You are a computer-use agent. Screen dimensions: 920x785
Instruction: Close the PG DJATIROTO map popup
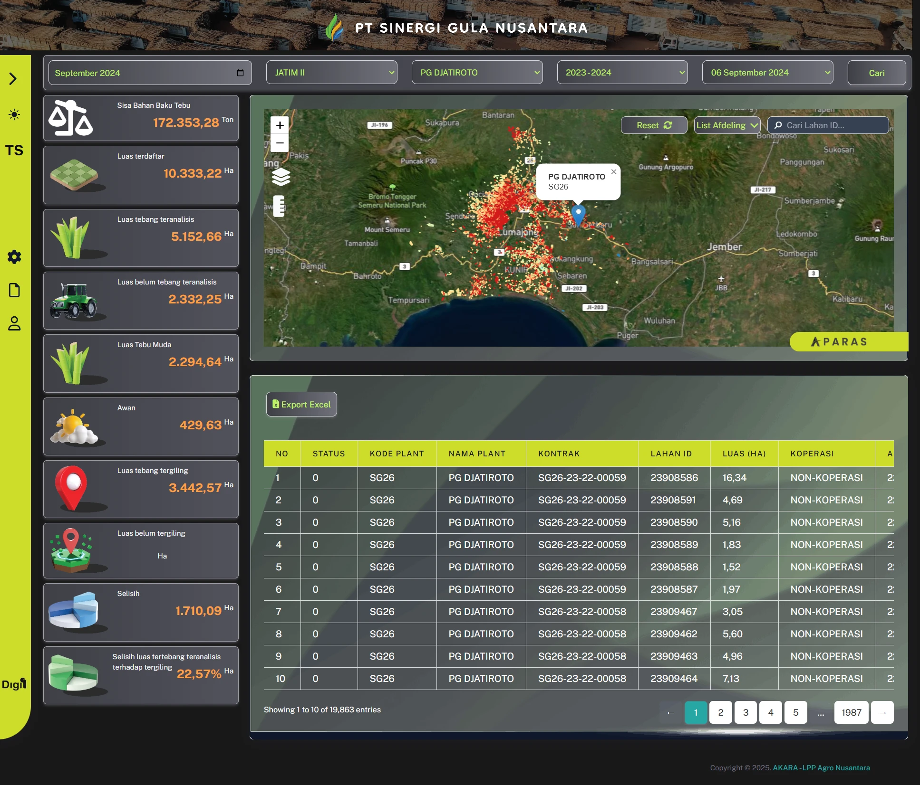tap(614, 172)
